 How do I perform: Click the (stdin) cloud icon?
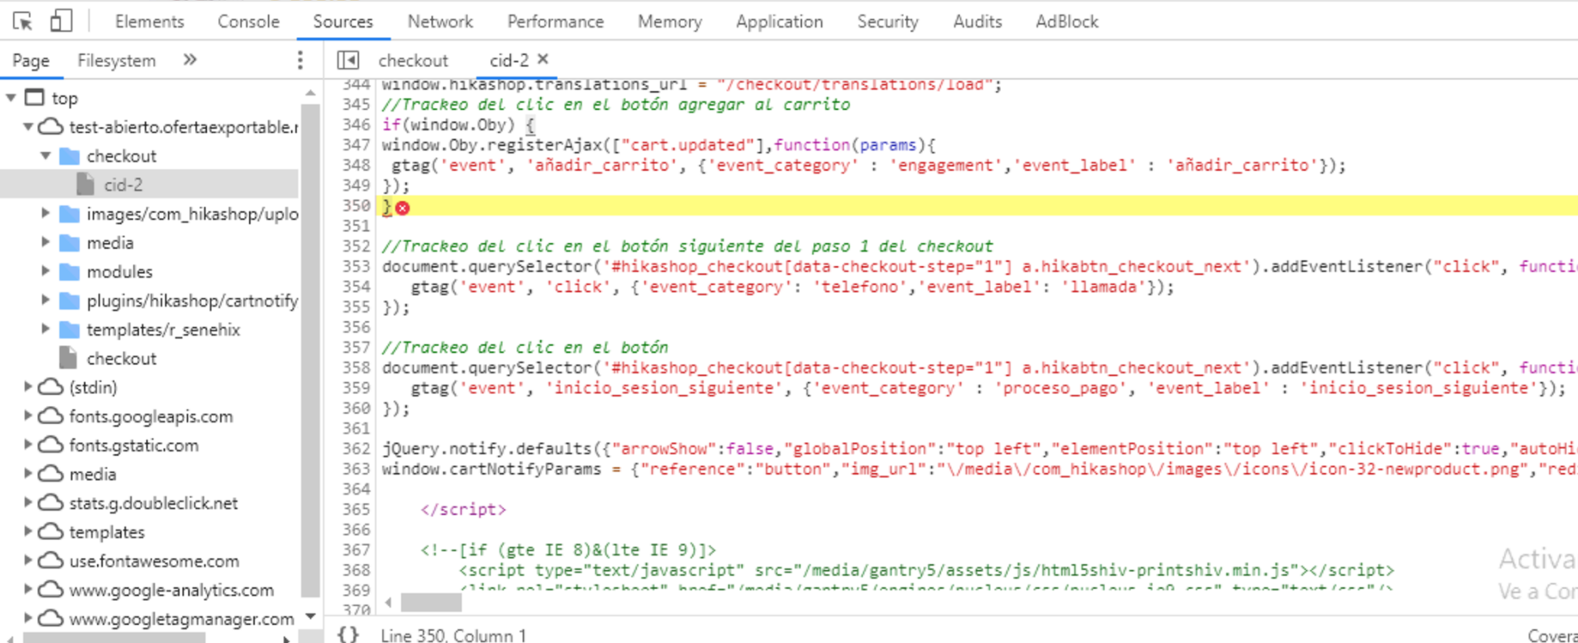[51, 387]
